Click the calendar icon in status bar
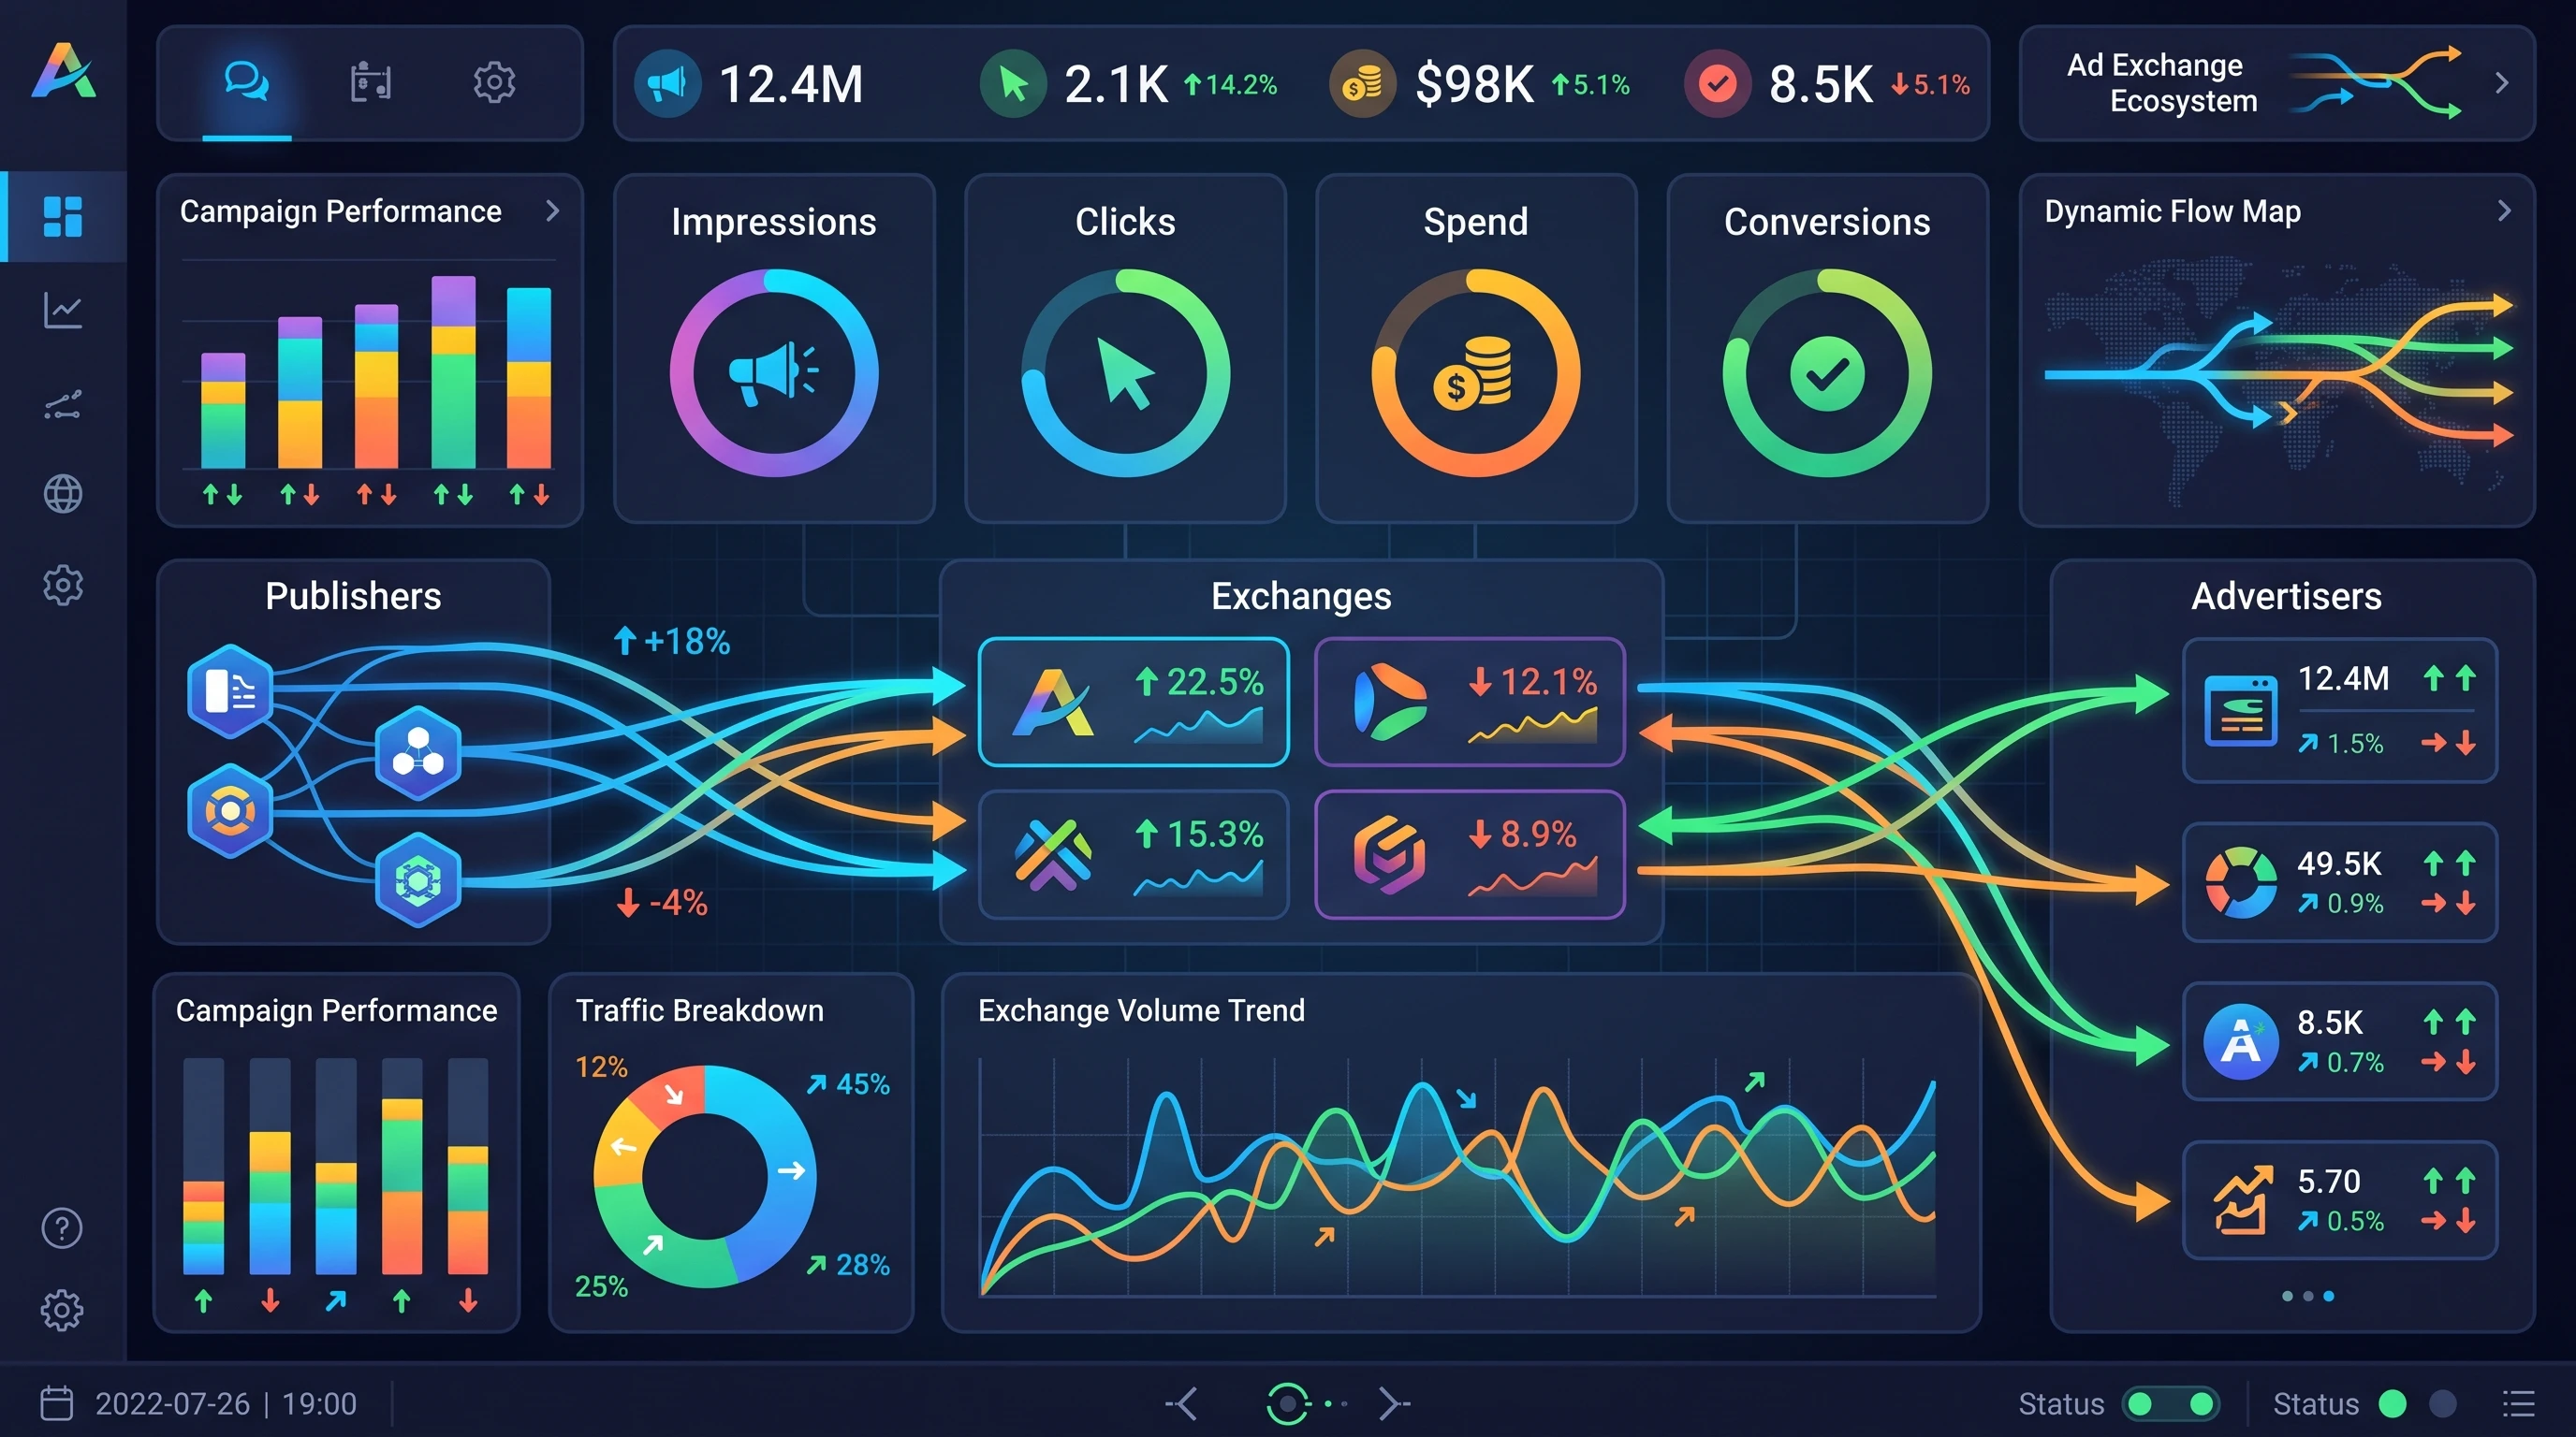 57,1403
